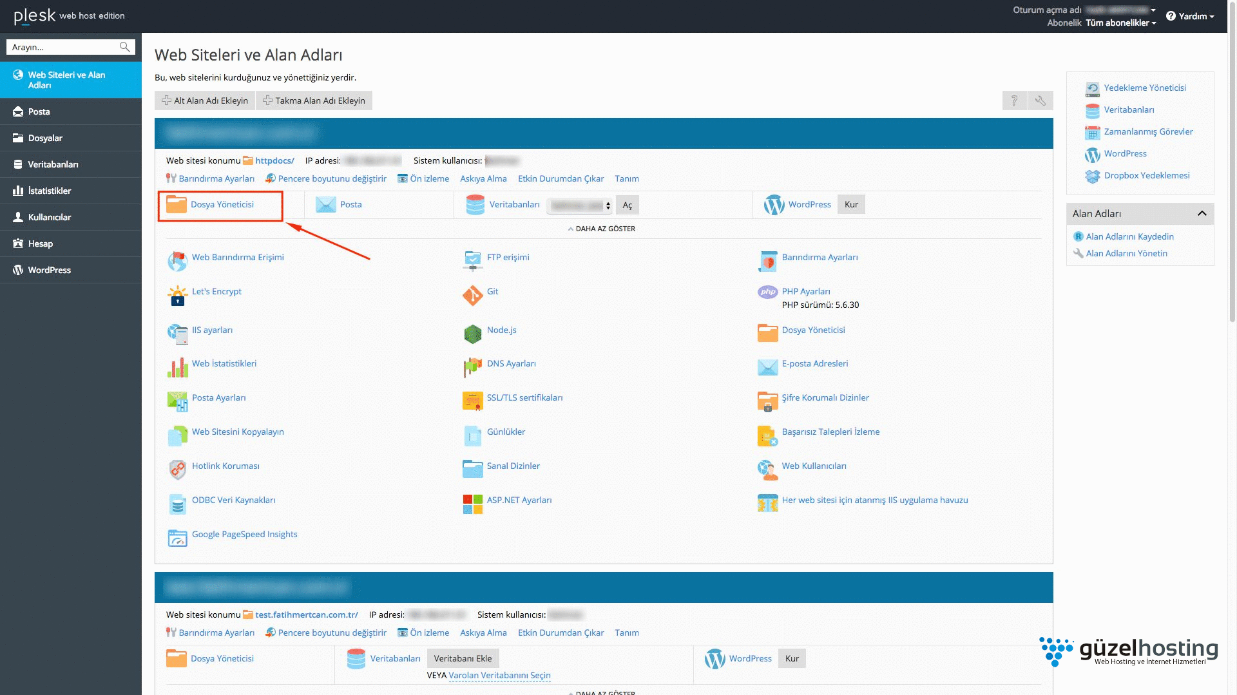Click the ODBC Veri Kaynakları icon
Screen dimensions: 1237x695
point(177,504)
